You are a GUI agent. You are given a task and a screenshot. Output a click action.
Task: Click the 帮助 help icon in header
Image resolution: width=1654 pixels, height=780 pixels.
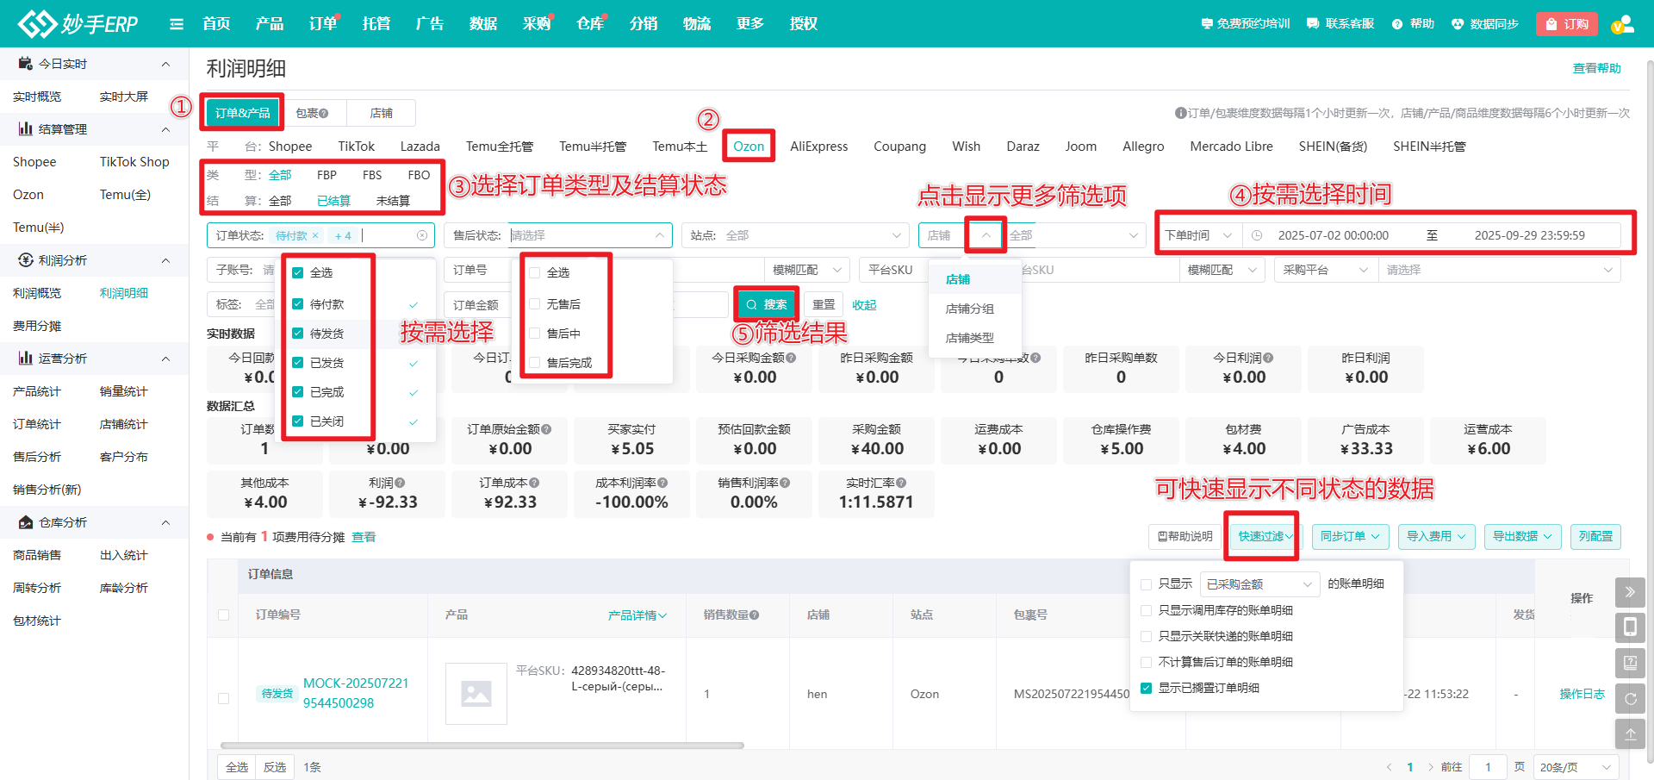pos(1397,23)
